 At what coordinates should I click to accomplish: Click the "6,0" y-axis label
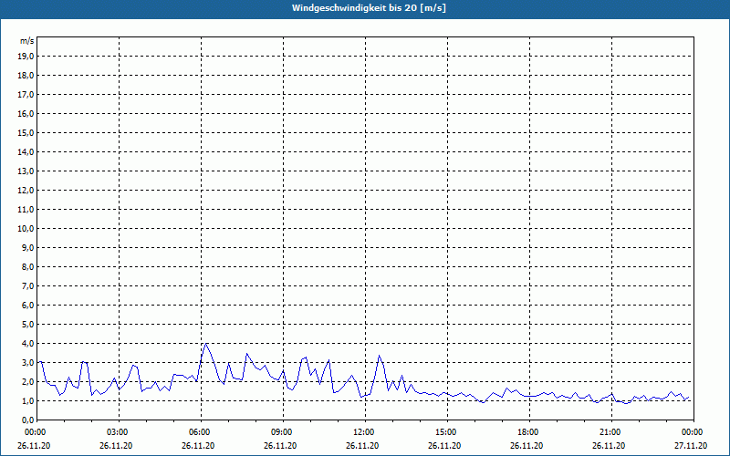pos(27,306)
